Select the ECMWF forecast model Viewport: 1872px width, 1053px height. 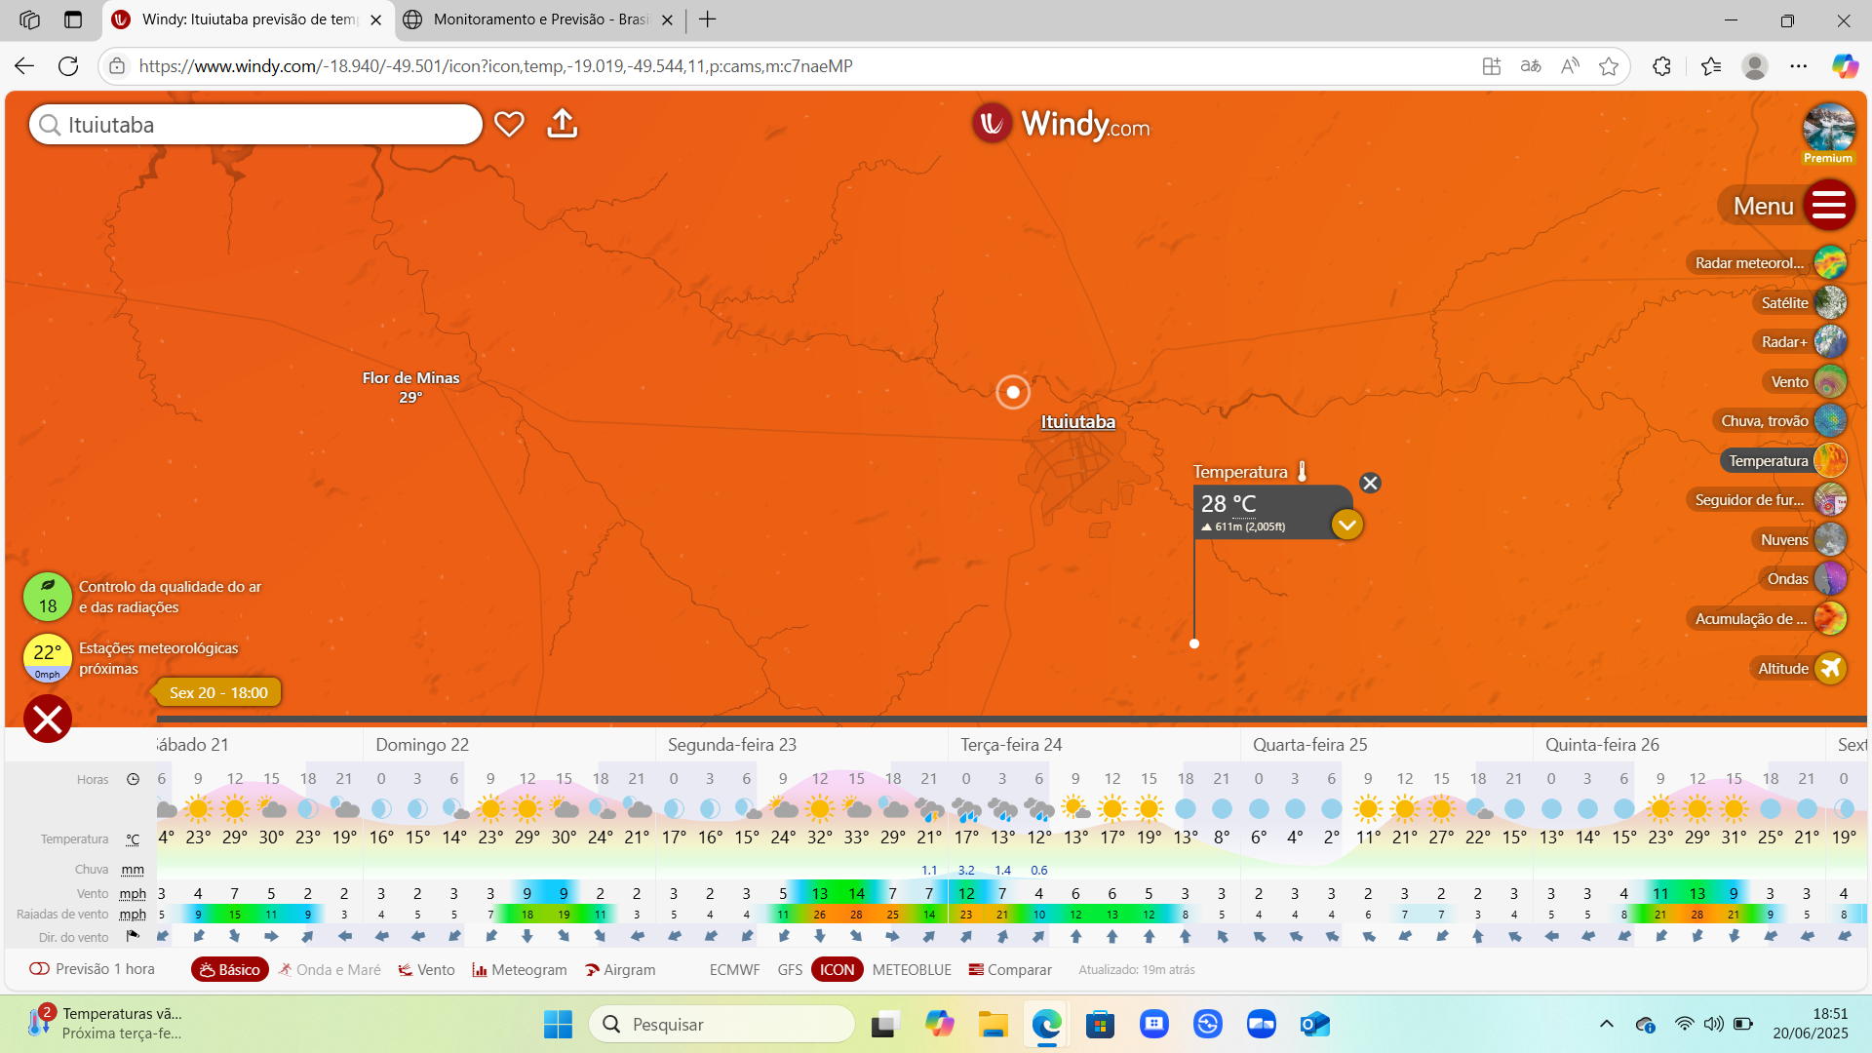(x=734, y=970)
